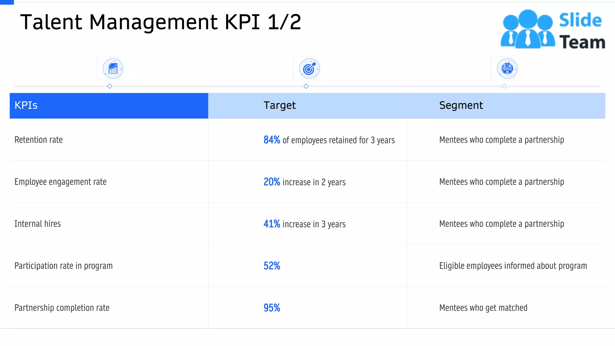This screenshot has height=346, width=615.
Task: Select Employee engagement row's Mentees segment text
Action: (501, 182)
